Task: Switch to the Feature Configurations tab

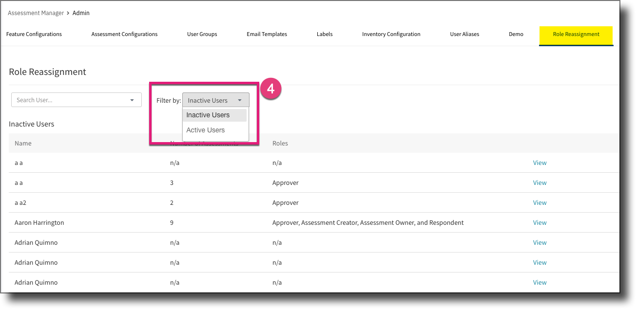Action: click(x=34, y=34)
